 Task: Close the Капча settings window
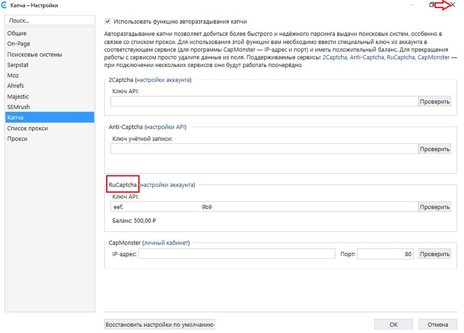tap(453, 5)
